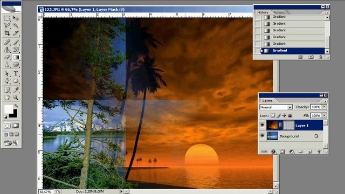The width and height of the screenshot is (345, 194).
Task: Hide Layer 1 using its eye icon
Action: pos(263,125)
